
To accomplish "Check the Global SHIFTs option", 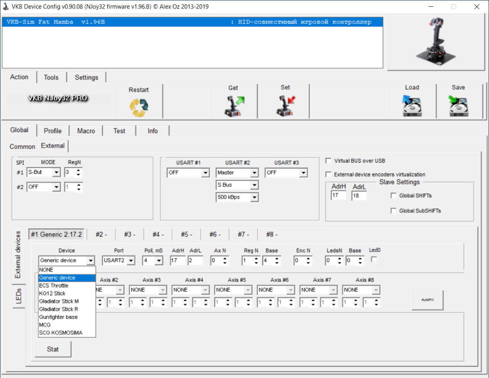I will pyautogui.click(x=394, y=195).
